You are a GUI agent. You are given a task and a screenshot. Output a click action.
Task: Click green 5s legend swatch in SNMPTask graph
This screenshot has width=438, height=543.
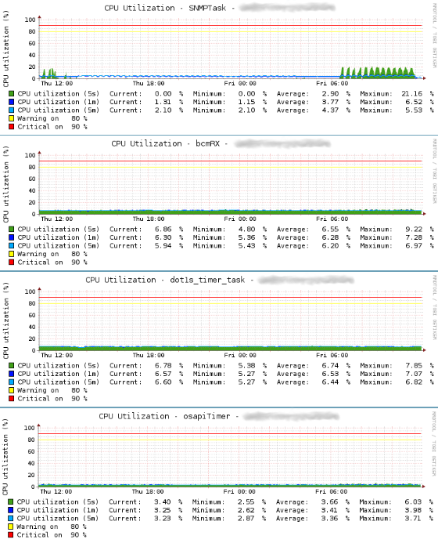(x=12, y=94)
